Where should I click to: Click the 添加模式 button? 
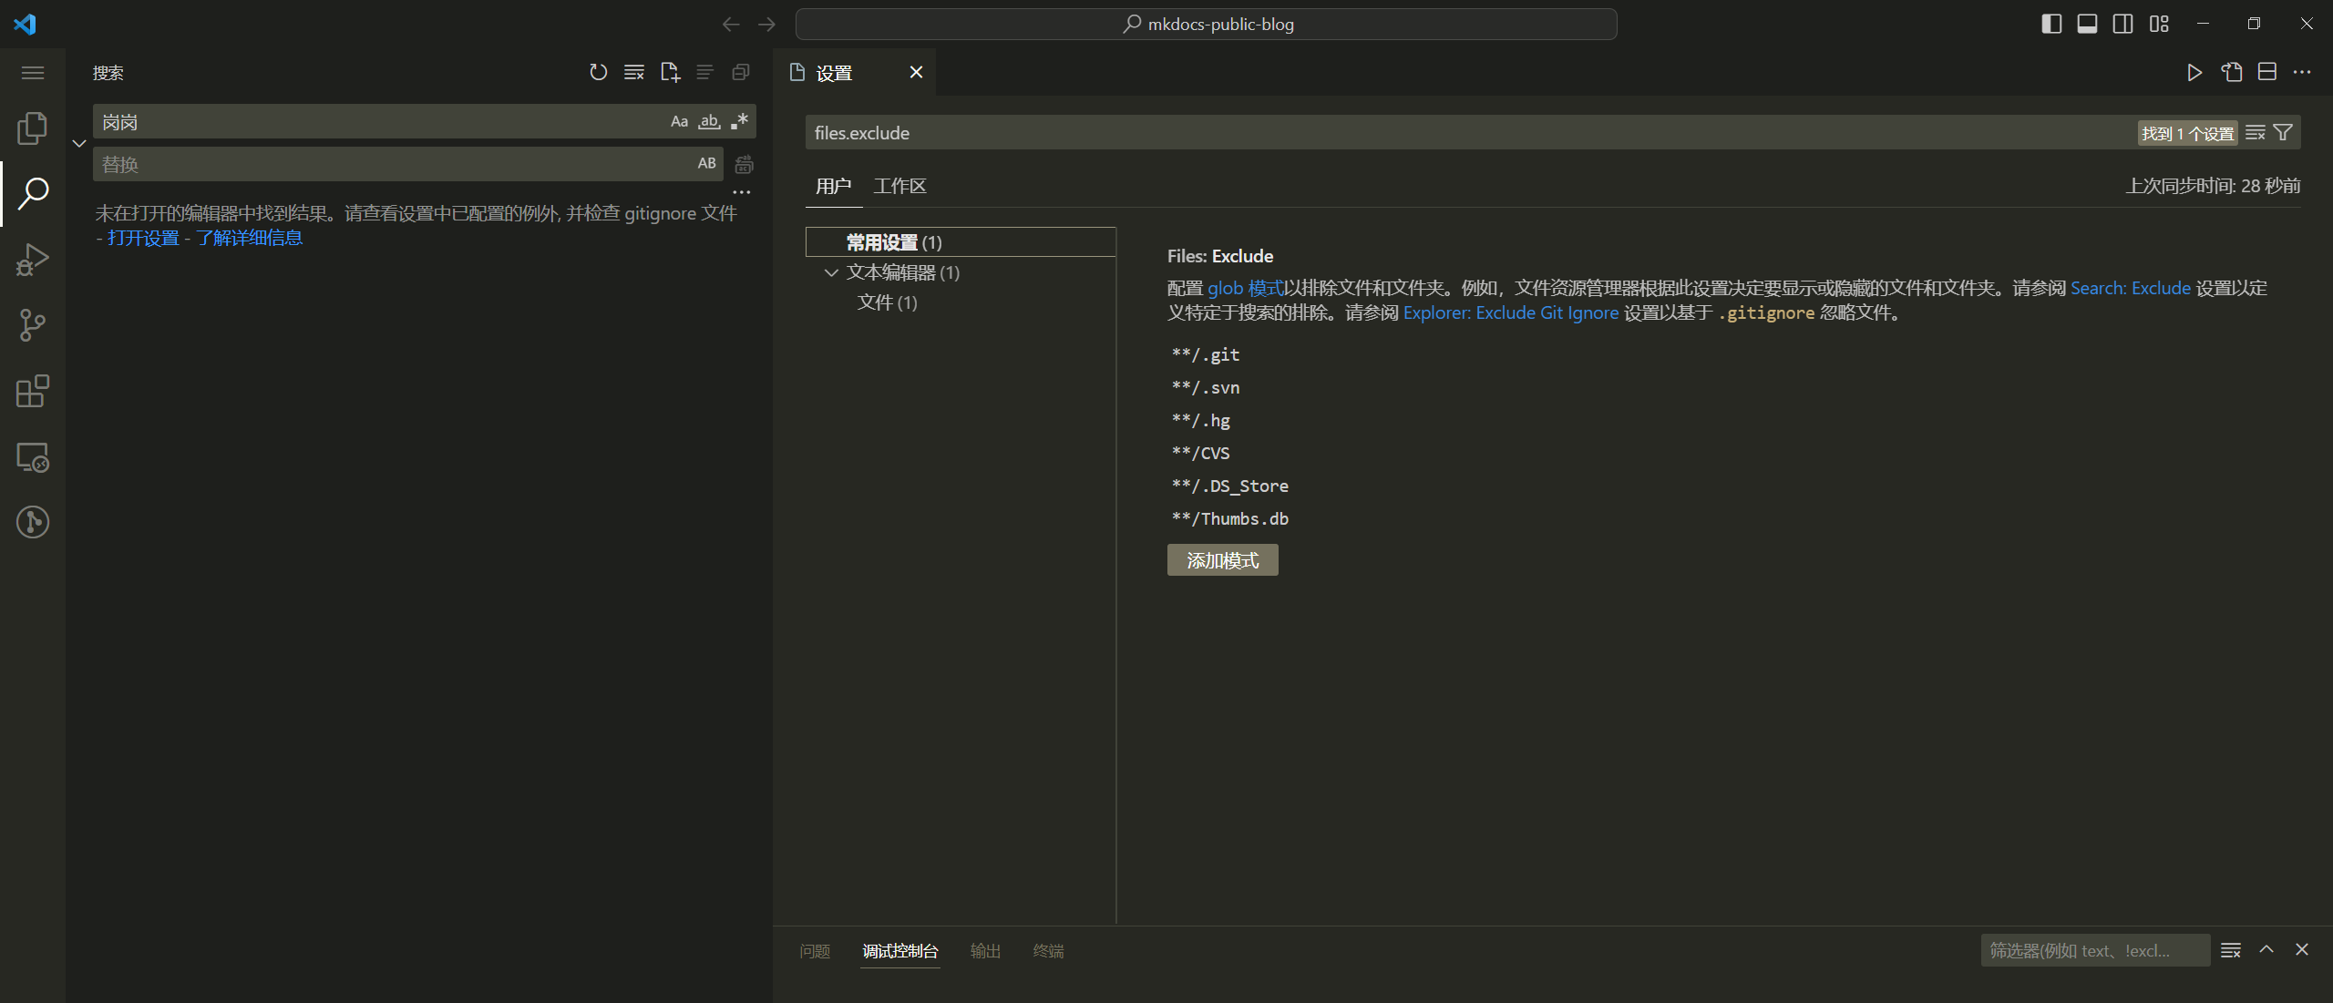pyautogui.click(x=1222, y=560)
